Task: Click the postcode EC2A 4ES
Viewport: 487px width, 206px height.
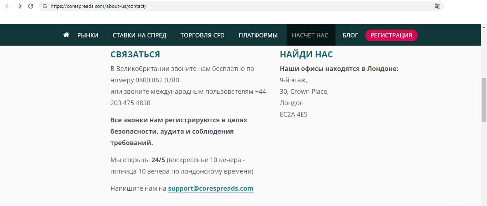Action: [293, 114]
